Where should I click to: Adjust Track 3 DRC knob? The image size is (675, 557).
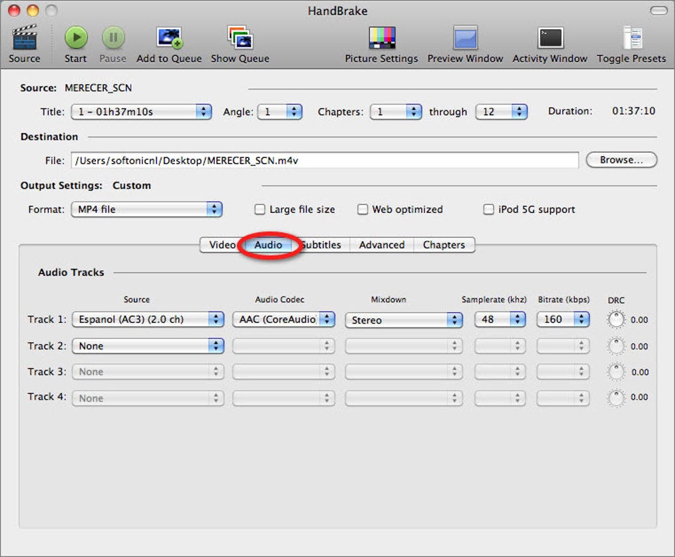(x=616, y=372)
